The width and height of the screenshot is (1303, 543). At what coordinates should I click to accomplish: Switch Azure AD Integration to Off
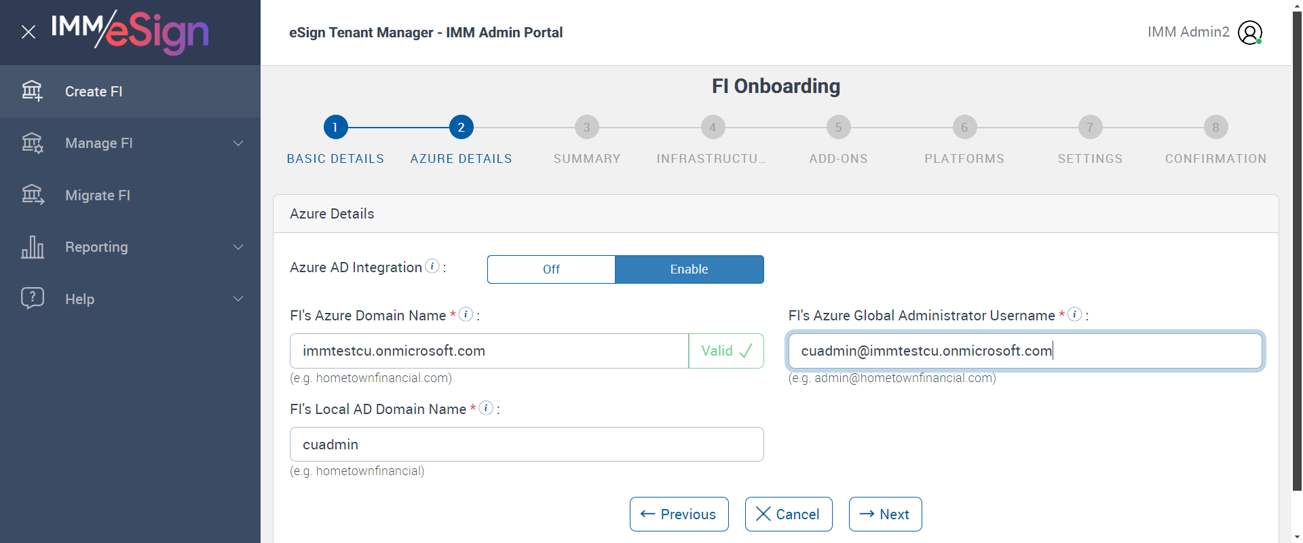point(551,269)
